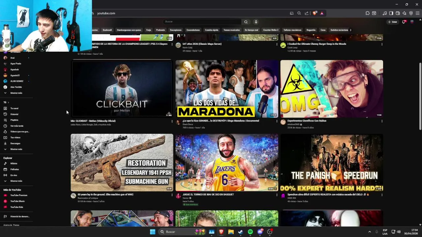Viewport: 422px width, 237px height.
Task: Open options menu for Speedrun ultra difícil video
Action: coord(382,195)
